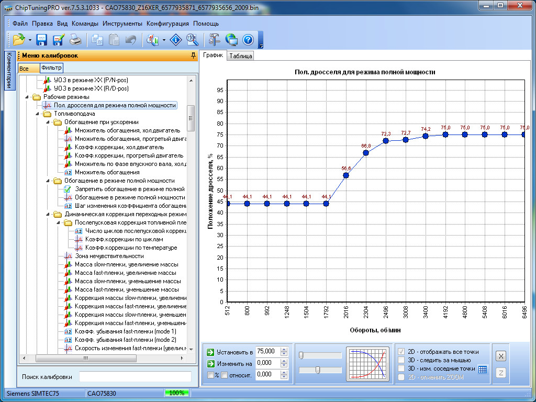Pin the Меню калибровок panel

193,55
